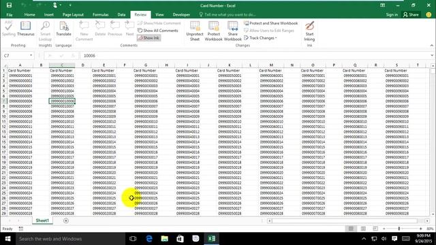Open Customize Quick Access Toolbar dropdown
436x245 pixels.
click(70, 5)
